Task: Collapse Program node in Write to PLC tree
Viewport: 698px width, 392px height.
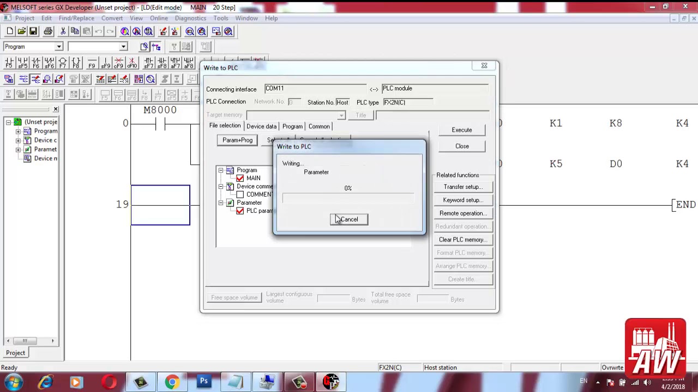Action: (221, 170)
